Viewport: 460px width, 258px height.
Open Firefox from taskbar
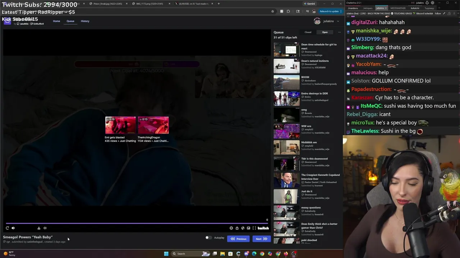[x=286, y=254]
